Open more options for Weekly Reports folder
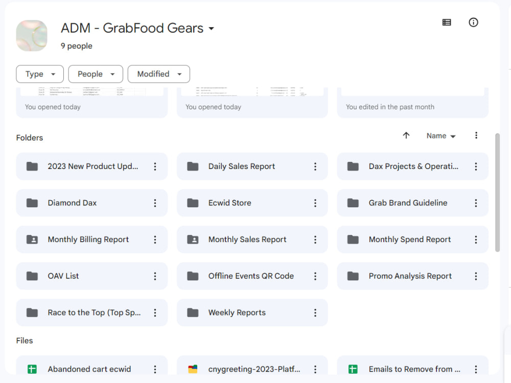The image size is (511, 383). [x=315, y=313]
